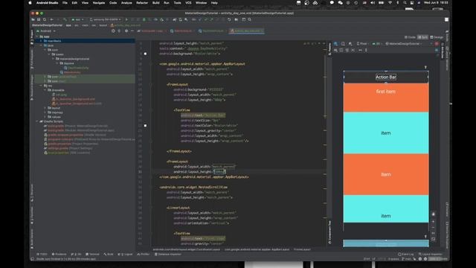Click the select opened file target icon

click(113, 31)
